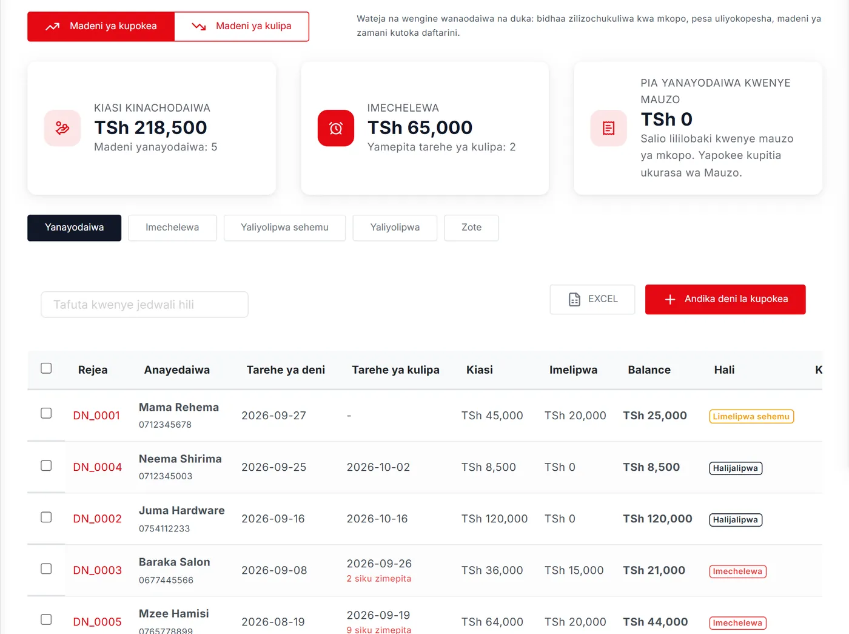Export the table with the EXCEL button
The image size is (849, 634).
[x=592, y=299]
